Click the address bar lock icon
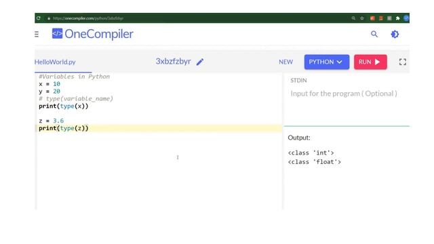This screenshot has width=434, height=244. [49, 18]
